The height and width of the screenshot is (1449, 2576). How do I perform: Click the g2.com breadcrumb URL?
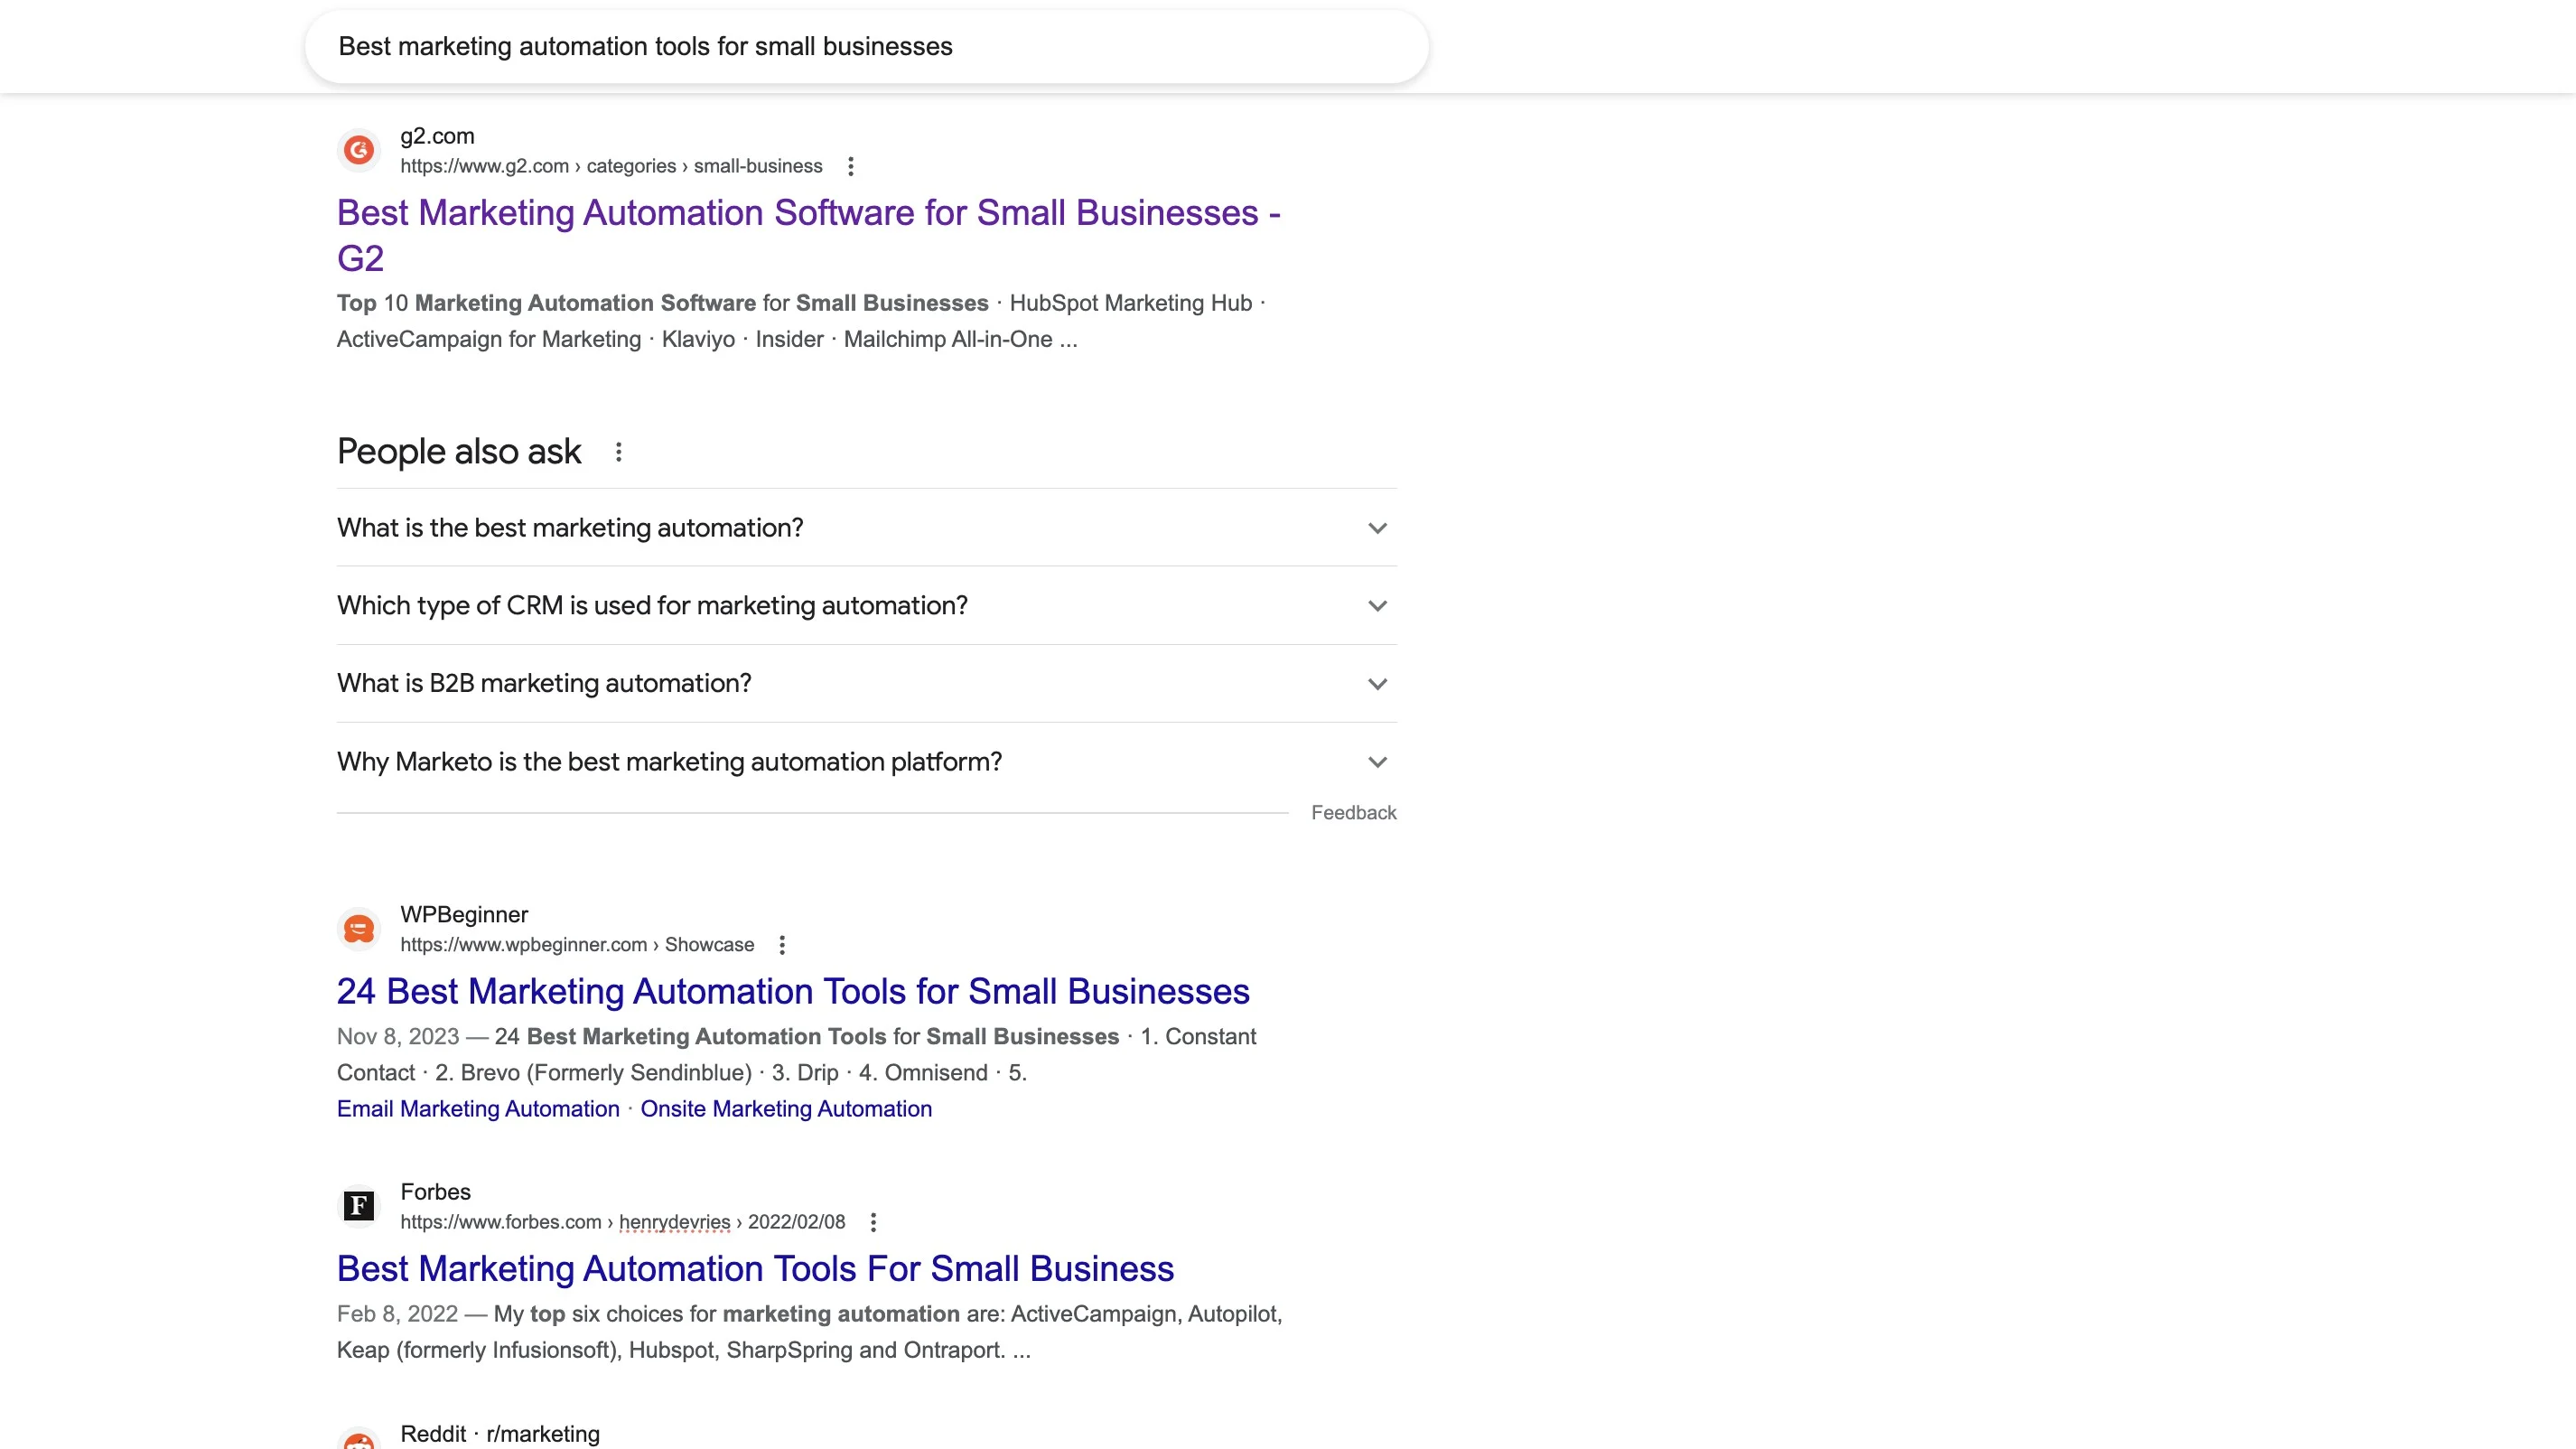click(x=611, y=166)
